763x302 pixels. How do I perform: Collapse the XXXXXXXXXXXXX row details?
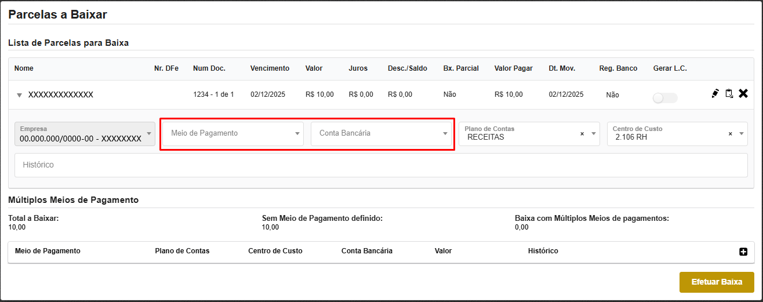point(19,95)
